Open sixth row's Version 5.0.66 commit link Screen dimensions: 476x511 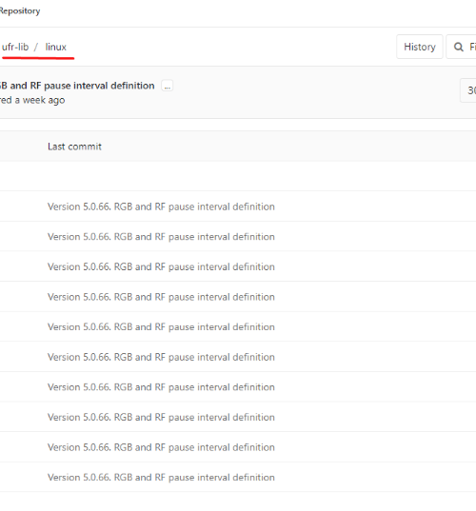pos(161,357)
